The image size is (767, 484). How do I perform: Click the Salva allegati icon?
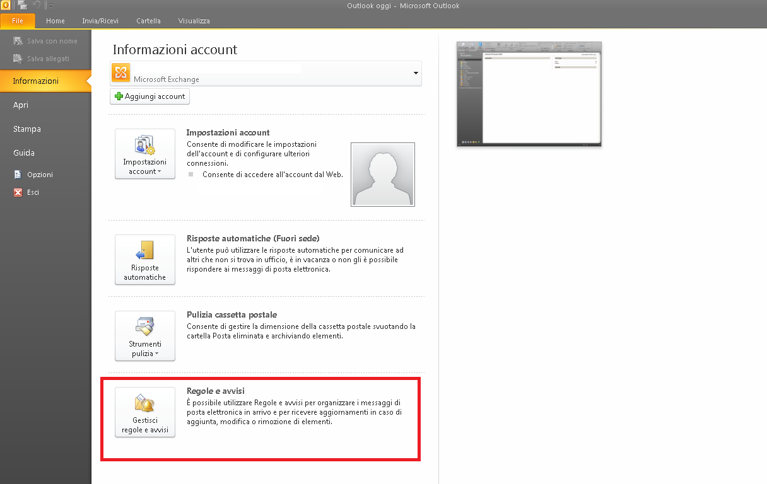pos(18,59)
